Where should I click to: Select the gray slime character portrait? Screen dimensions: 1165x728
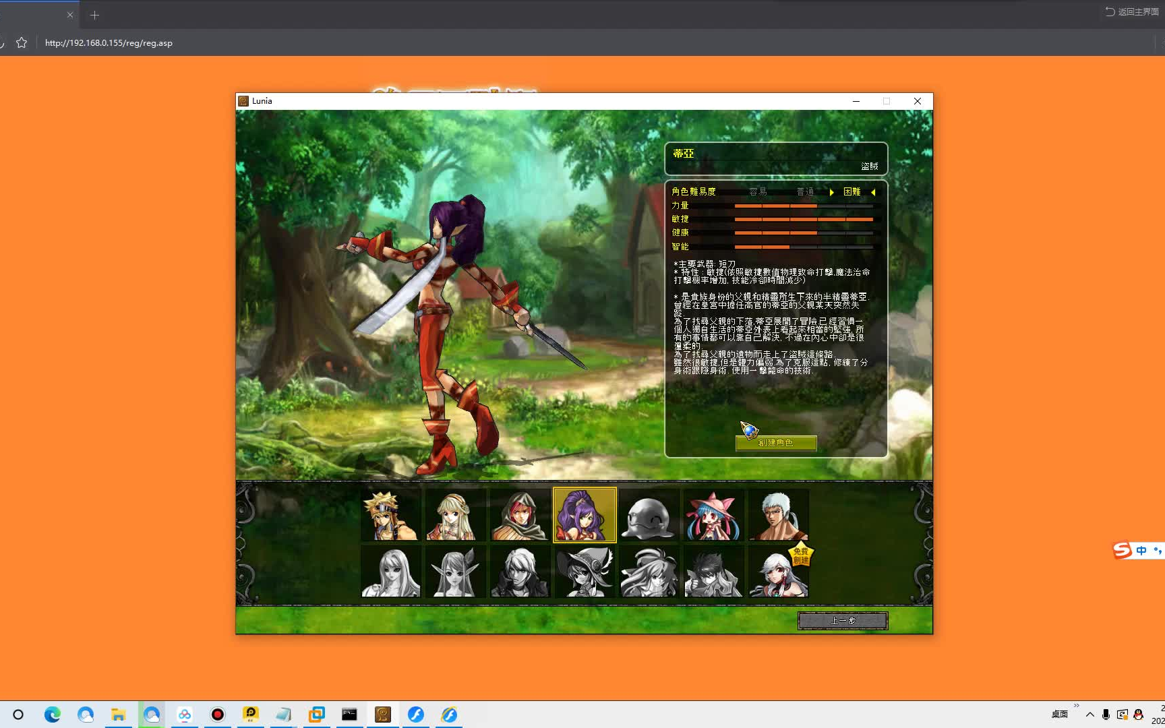click(649, 515)
